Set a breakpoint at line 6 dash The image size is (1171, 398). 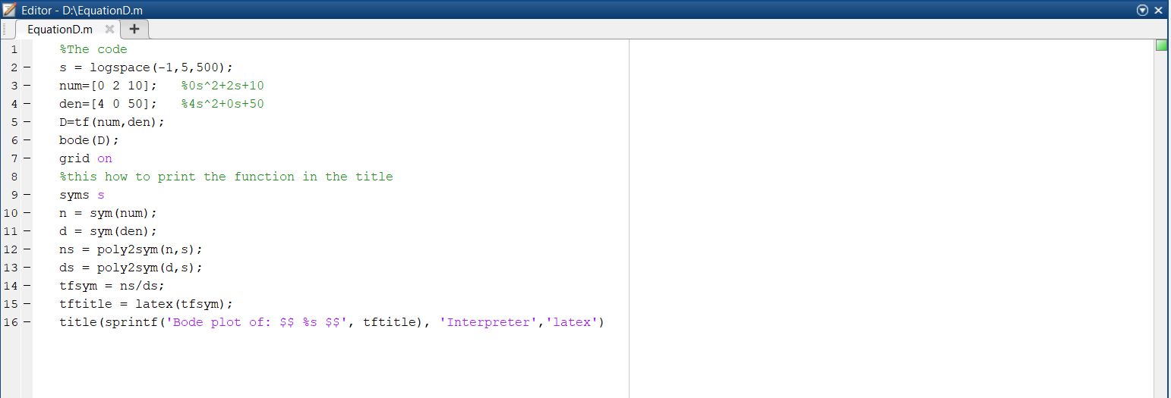coord(27,140)
